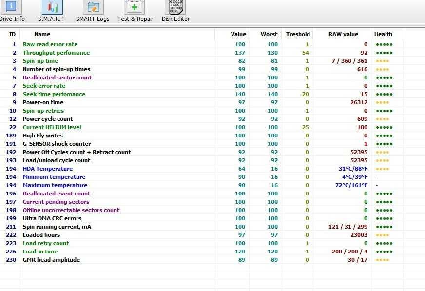Select the Number of spin-up times row
Screen dimensions: 425x291
click(x=201, y=69)
